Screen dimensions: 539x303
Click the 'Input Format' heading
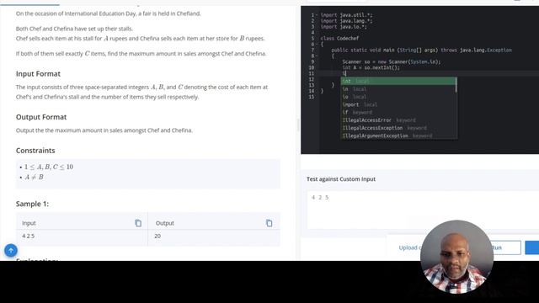(x=38, y=74)
